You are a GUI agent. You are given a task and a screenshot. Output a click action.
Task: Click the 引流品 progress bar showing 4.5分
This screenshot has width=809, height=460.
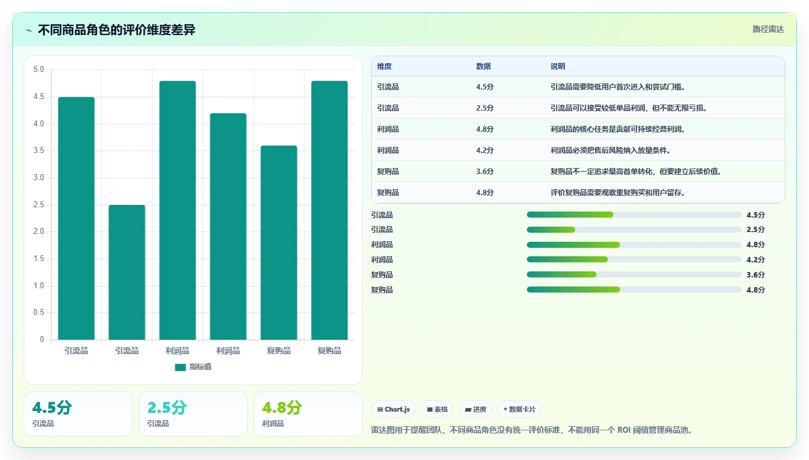tap(634, 215)
